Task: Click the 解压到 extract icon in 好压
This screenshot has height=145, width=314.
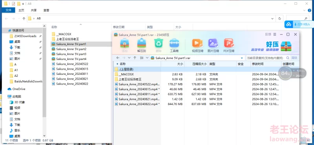Action: click(142, 45)
